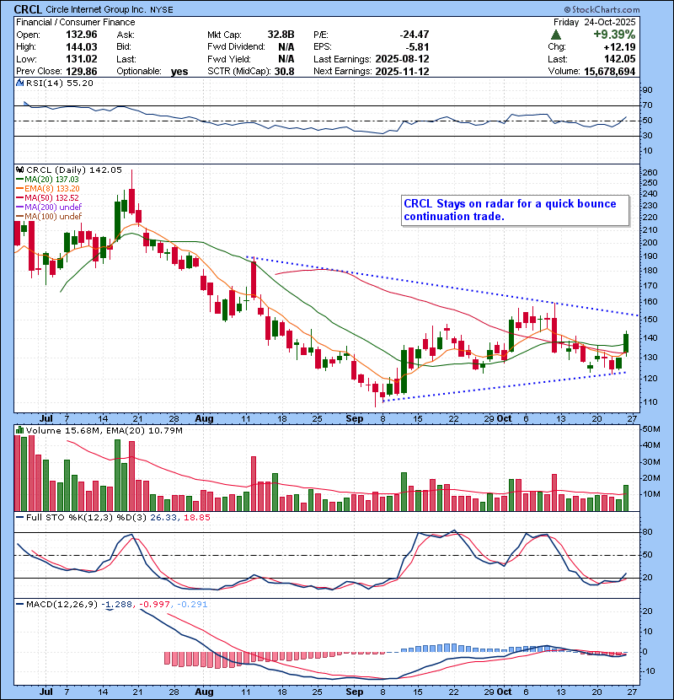The height and width of the screenshot is (700, 674).
Task: Click the Low value 131.02
Action: 81,59
